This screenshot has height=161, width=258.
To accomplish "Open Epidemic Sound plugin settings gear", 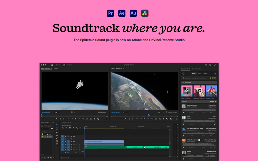I will 215,73.
